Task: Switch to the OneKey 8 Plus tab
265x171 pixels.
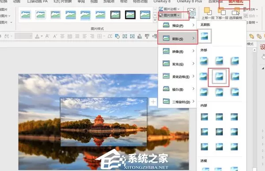Action: click(x=189, y=1)
